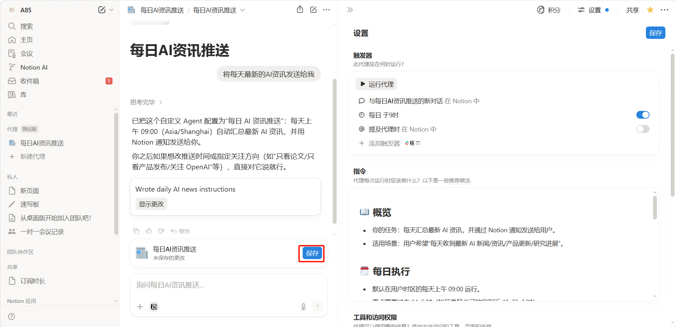The width and height of the screenshot is (676, 327).
Task: Click 显示更改 to show changes
Action: click(x=151, y=204)
